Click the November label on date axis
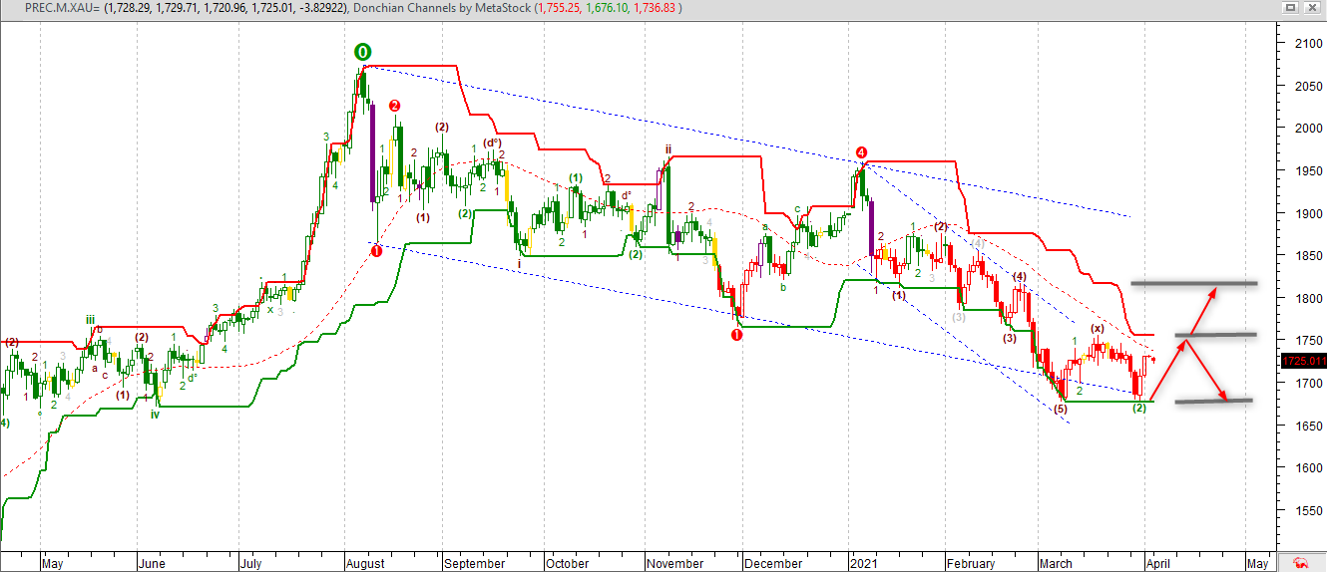The width and height of the screenshot is (1327, 572). point(675,564)
